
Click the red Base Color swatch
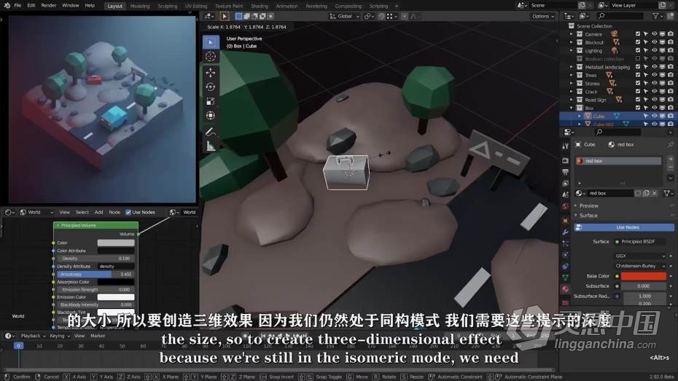(x=644, y=276)
